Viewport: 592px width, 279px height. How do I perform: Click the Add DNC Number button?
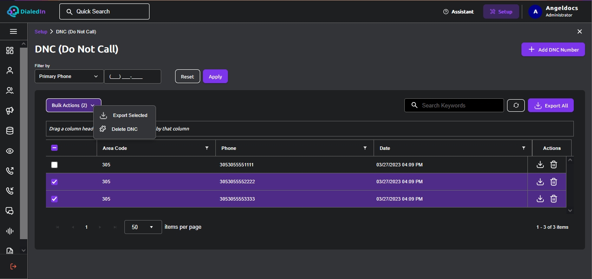point(553,49)
